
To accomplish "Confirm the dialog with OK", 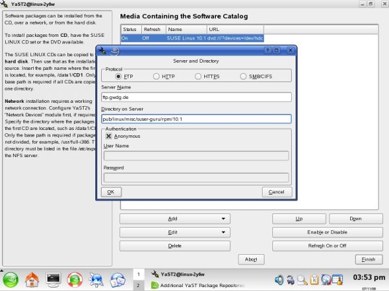I will (x=111, y=192).
